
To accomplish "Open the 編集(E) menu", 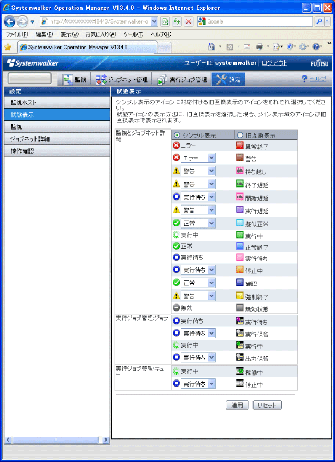I will tap(44, 34).
